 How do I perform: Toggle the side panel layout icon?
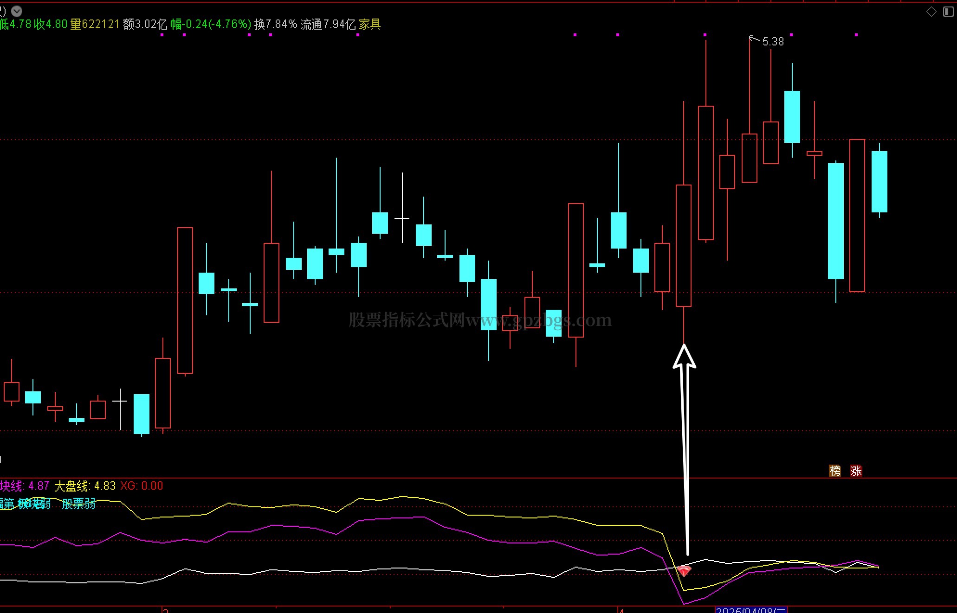(949, 12)
